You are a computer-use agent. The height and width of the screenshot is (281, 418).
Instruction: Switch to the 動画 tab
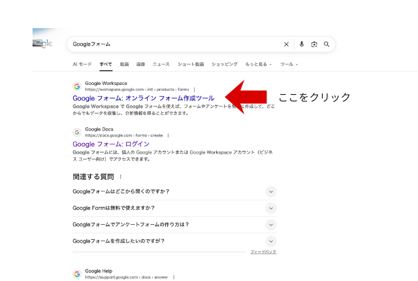124,64
